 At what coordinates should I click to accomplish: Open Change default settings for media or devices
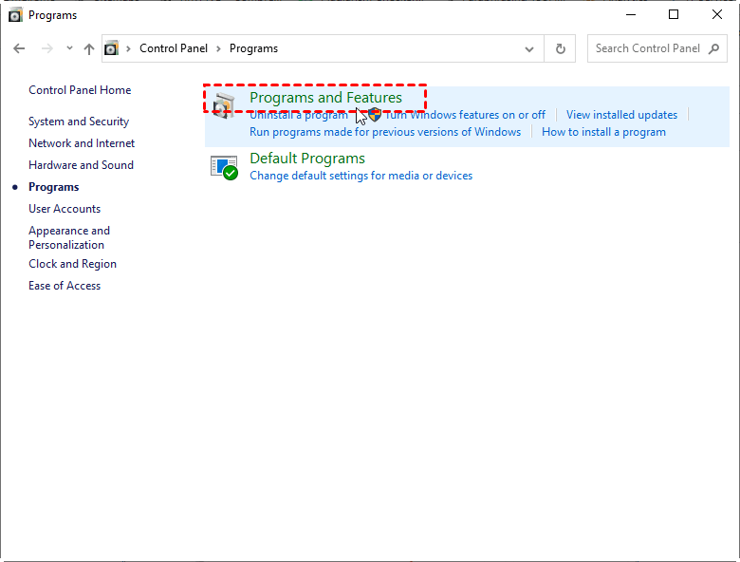[x=361, y=176]
